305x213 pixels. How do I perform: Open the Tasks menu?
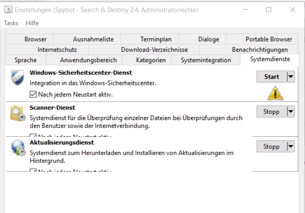click(11, 23)
